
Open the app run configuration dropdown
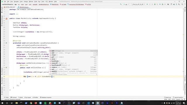pyautogui.click(x=126, y=4)
